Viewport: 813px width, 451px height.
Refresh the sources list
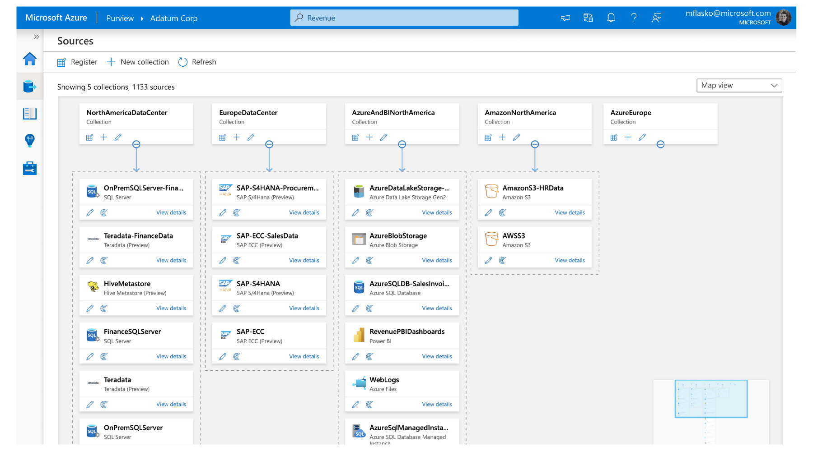pos(197,62)
